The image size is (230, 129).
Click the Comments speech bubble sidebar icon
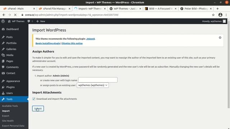pyautogui.click(x=3, y=67)
